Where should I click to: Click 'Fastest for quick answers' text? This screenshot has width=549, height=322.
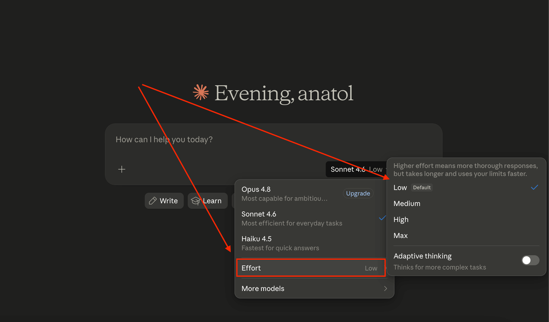click(x=280, y=248)
